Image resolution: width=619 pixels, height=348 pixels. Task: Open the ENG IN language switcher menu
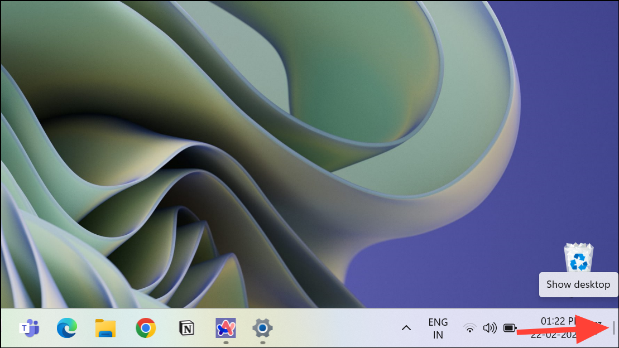tap(438, 328)
